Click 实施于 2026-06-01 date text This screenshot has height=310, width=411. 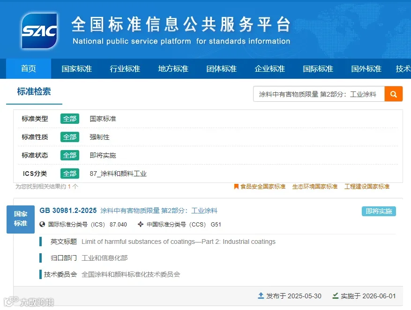pos(368,296)
